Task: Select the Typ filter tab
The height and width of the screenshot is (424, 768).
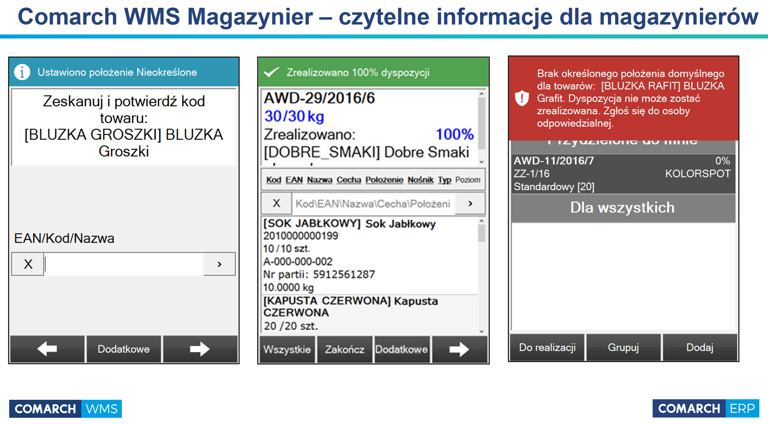Action: tap(445, 180)
